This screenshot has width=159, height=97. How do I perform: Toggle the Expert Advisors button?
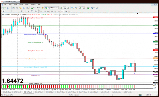click(51, 8)
